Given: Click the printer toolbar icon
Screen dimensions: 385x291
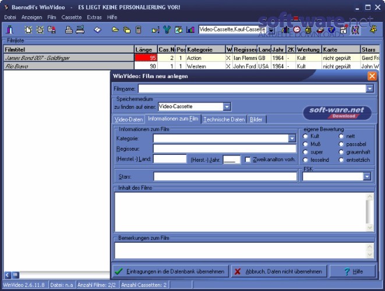Looking at the screenshot, I should [x=69, y=30].
